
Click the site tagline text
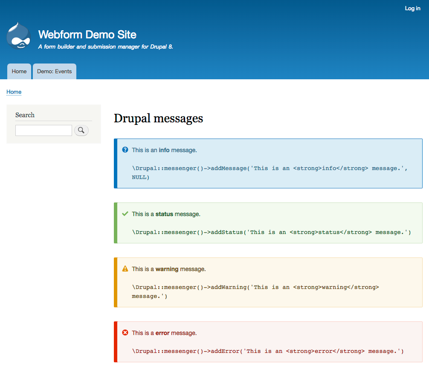tap(105, 46)
